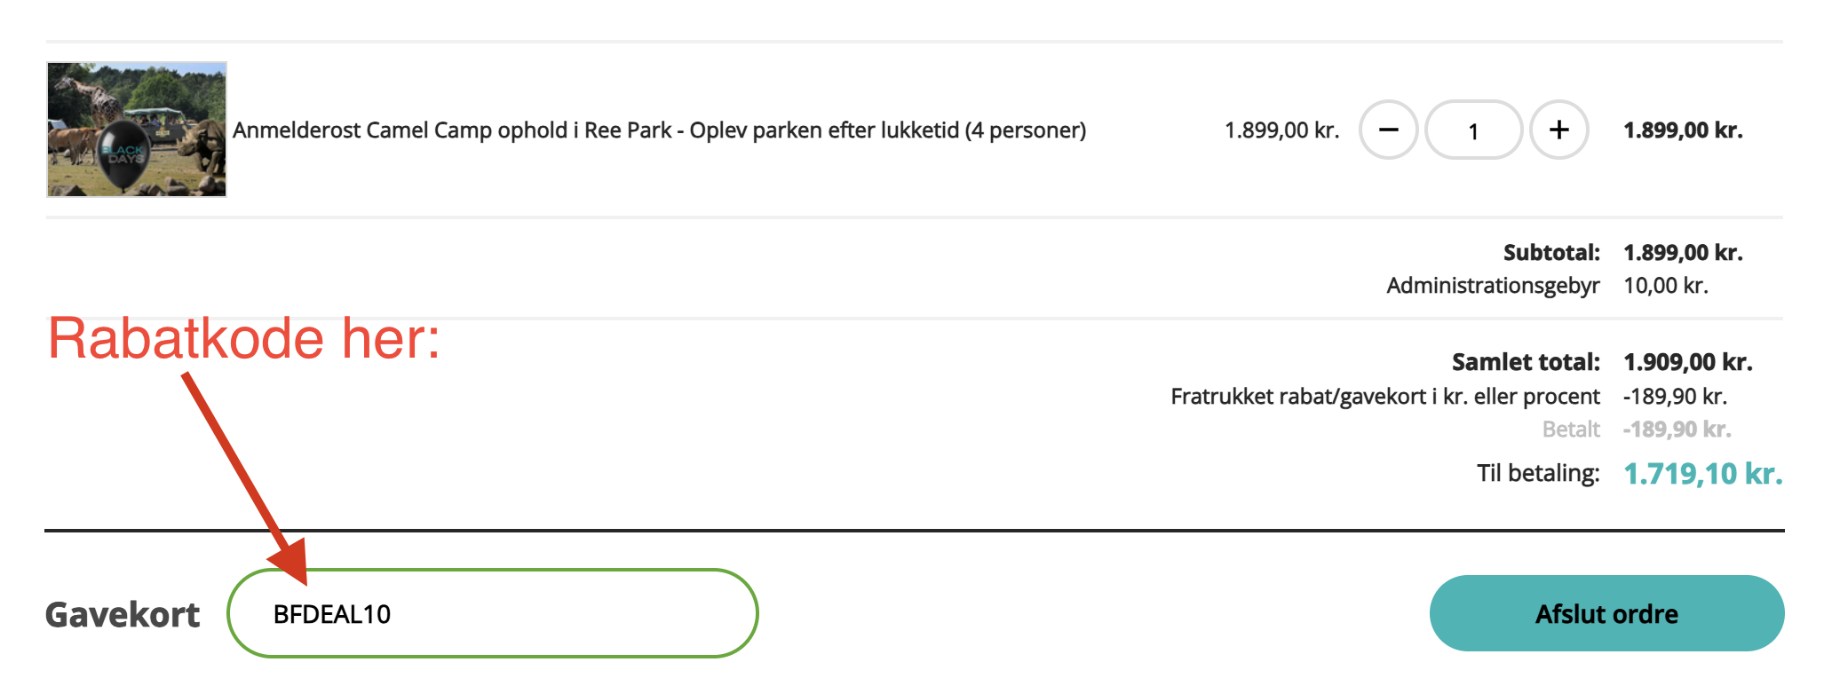
Task: Click the Administrationsgebyr label
Action: (1492, 286)
